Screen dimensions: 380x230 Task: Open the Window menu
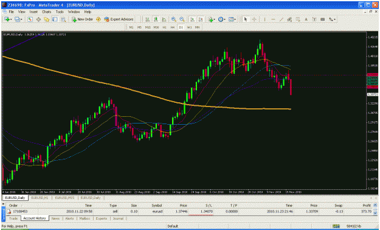[x=74, y=12]
